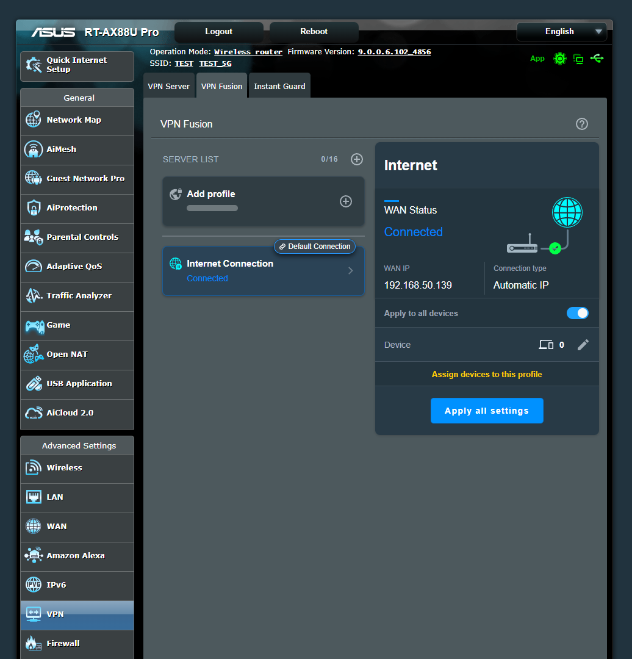Click the network clients status icon
This screenshot has width=632, height=659.
click(578, 59)
